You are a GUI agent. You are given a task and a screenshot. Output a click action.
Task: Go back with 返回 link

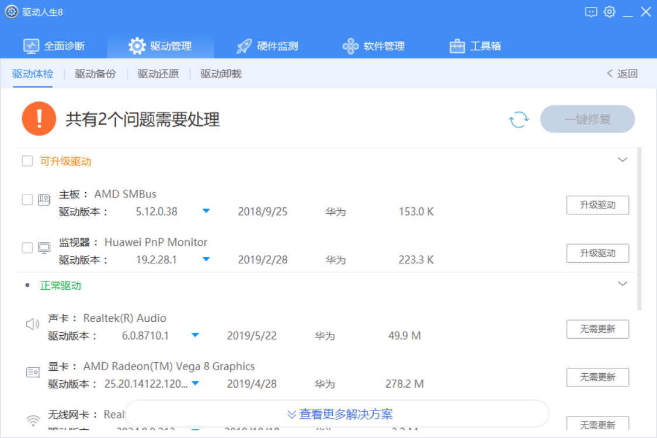pos(623,74)
